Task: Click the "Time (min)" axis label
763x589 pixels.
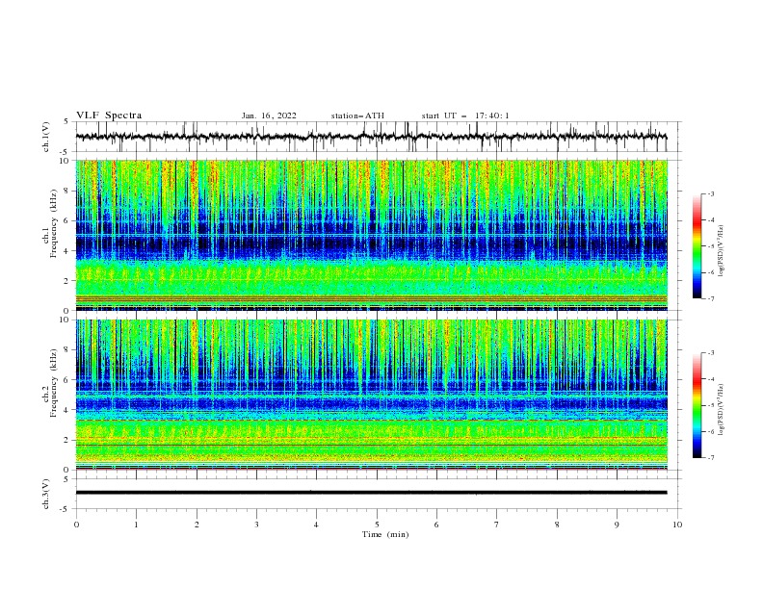Action: pyautogui.click(x=385, y=534)
